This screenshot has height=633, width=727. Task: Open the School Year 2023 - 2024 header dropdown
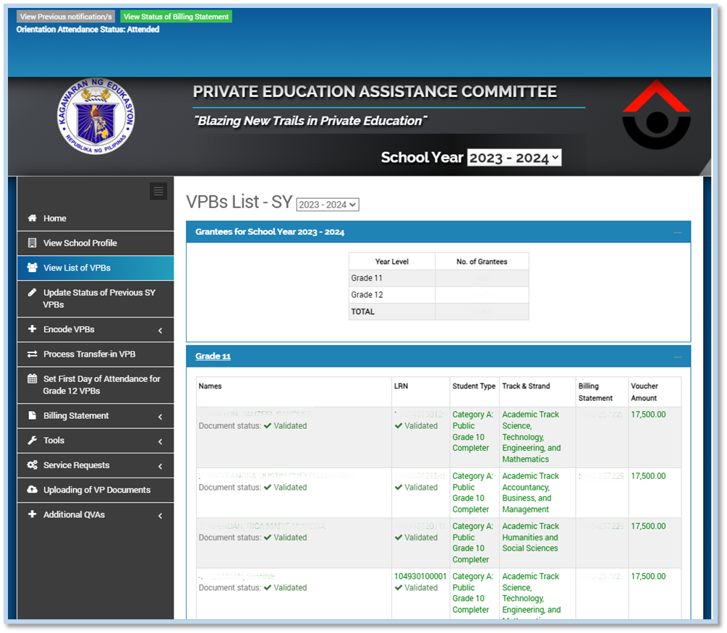click(x=514, y=158)
